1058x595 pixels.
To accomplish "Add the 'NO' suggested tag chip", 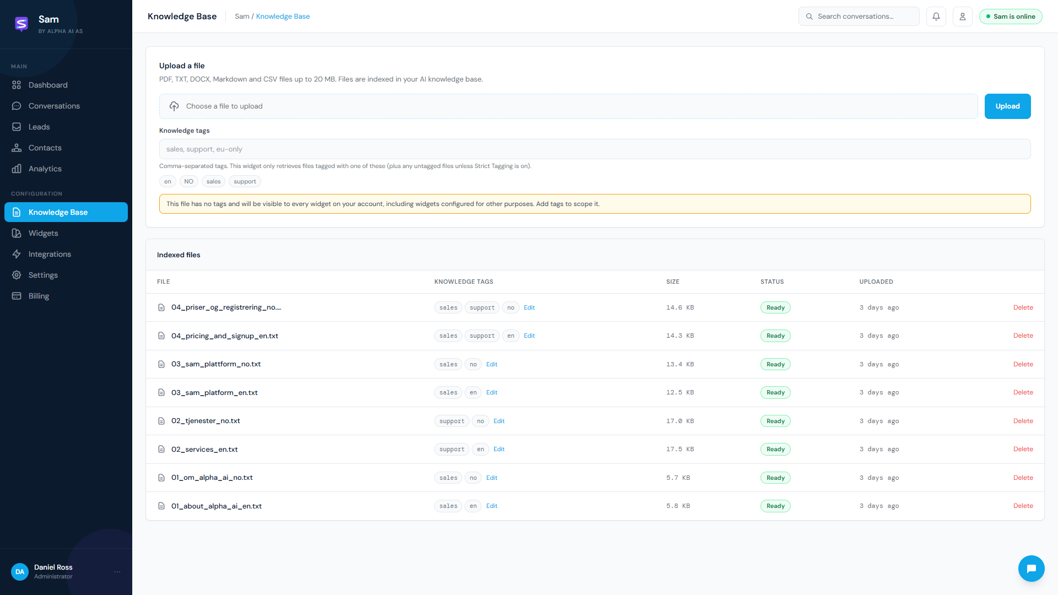I will point(188,182).
